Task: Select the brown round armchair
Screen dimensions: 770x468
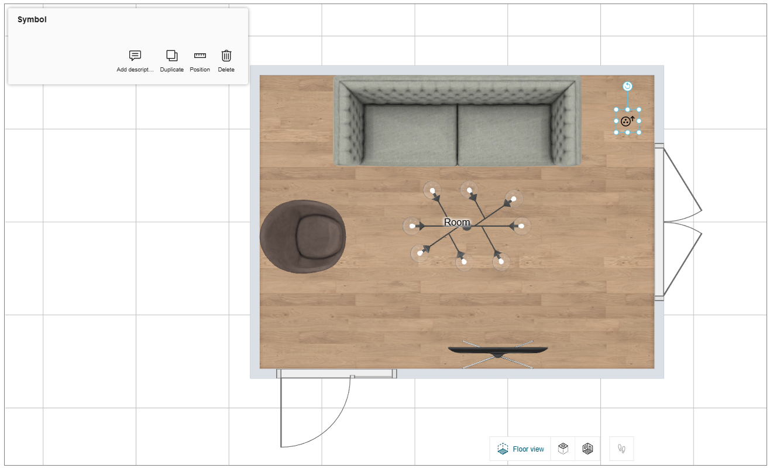Action: [x=304, y=237]
